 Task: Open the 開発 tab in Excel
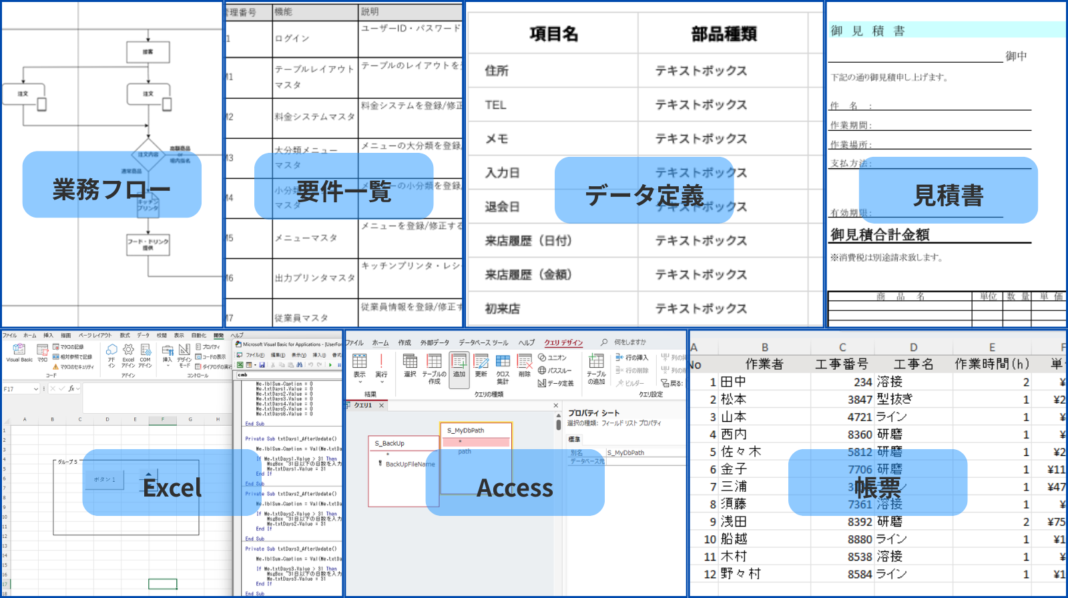pyautogui.click(x=218, y=335)
